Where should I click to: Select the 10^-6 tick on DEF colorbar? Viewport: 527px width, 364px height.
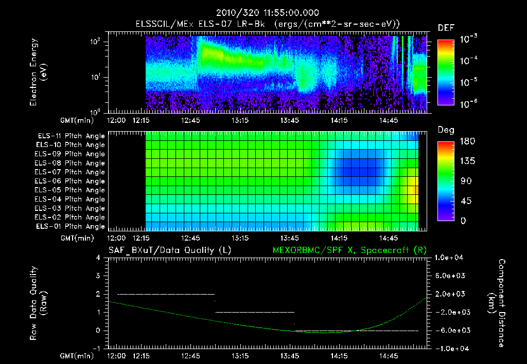click(468, 104)
